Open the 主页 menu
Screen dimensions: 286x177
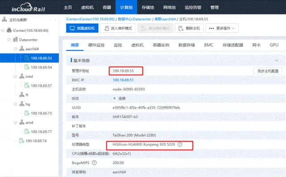(68, 8)
